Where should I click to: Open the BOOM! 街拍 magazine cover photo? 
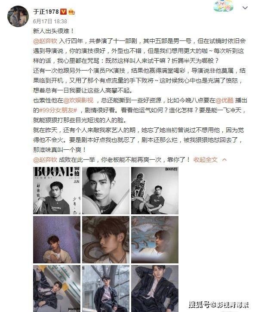tap(57, 191)
